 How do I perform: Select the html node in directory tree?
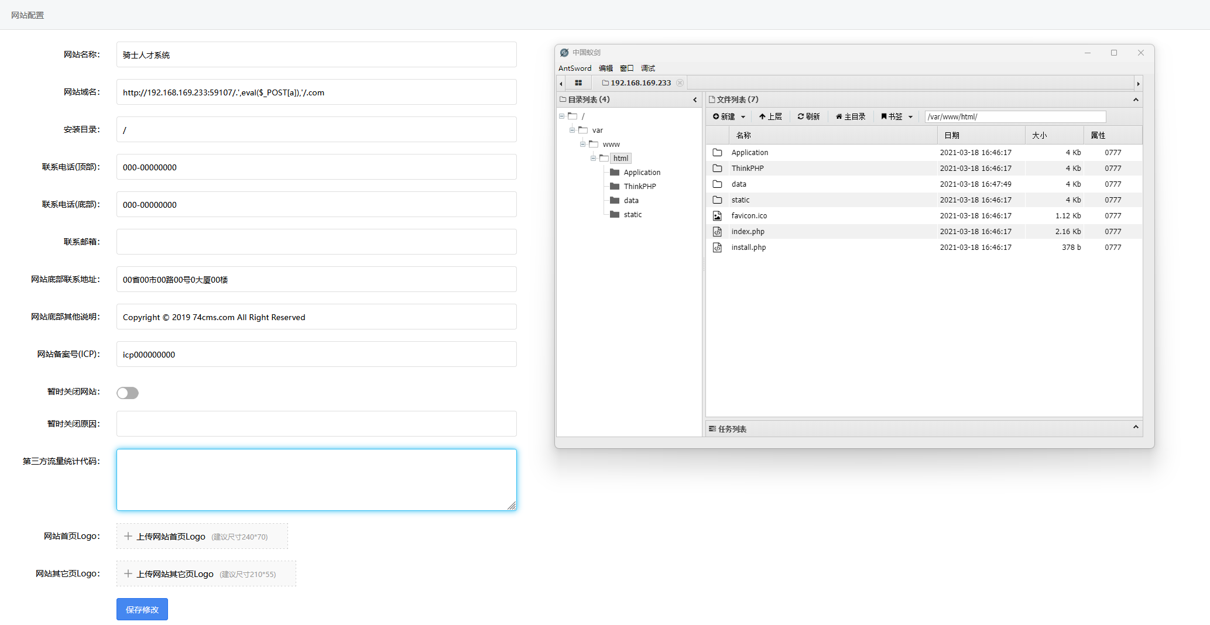pyautogui.click(x=621, y=159)
